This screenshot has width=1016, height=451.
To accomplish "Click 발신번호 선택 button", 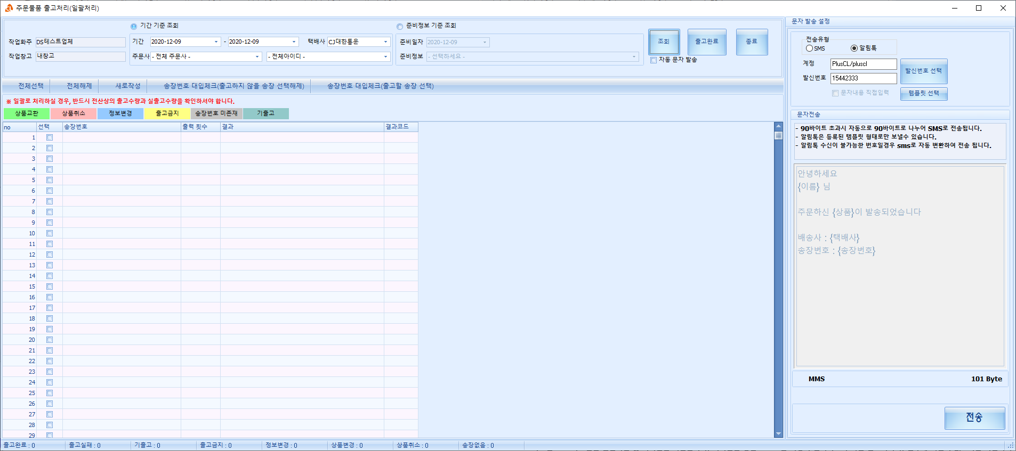I will coord(924,71).
